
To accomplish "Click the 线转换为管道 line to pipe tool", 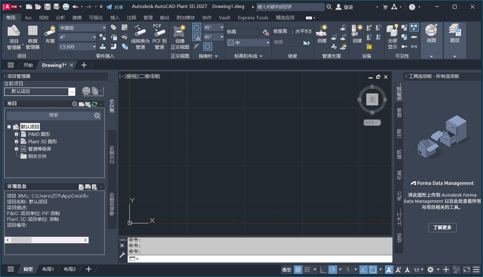I will click(x=140, y=37).
